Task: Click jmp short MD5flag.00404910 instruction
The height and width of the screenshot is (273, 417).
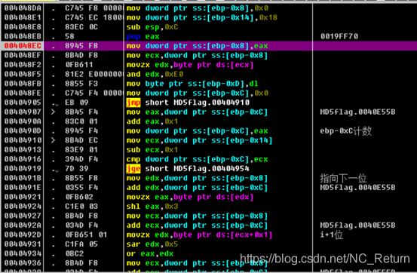Action: (188, 103)
